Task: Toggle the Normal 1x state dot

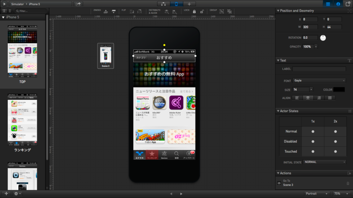Action: tap(313, 132)
